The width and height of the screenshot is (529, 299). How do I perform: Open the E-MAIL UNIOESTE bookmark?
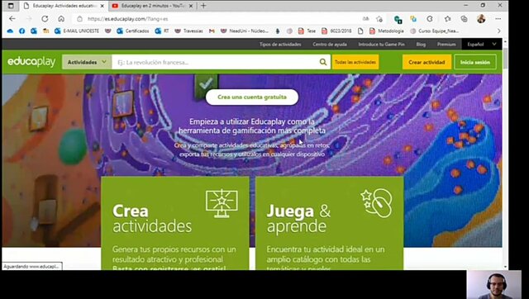[77, 31]
